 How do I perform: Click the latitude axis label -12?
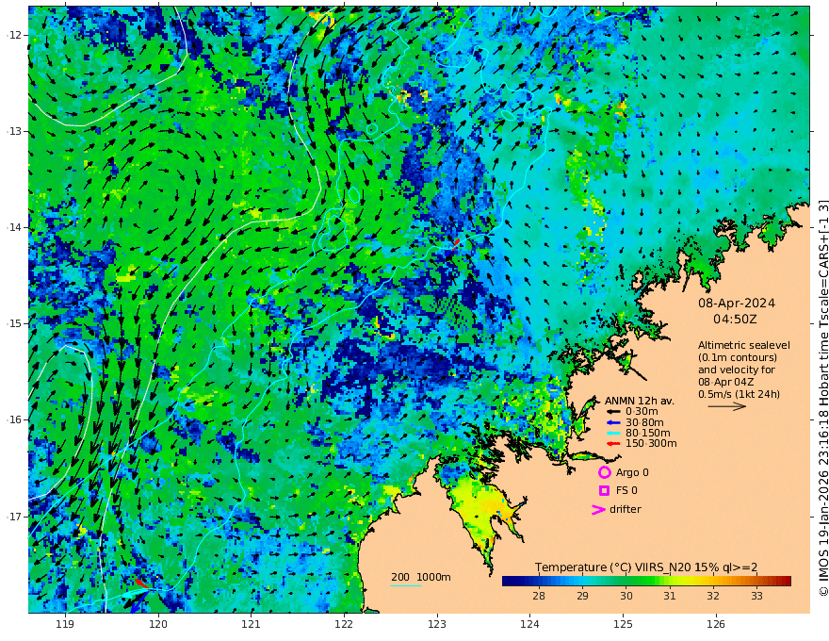tap(14, 35)
